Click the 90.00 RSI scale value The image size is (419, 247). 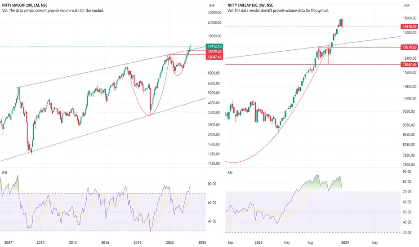coord(407,172)
